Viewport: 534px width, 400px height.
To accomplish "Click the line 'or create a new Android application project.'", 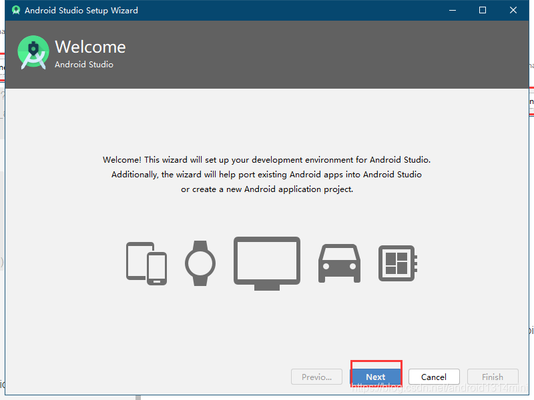I will pos(267,189).
